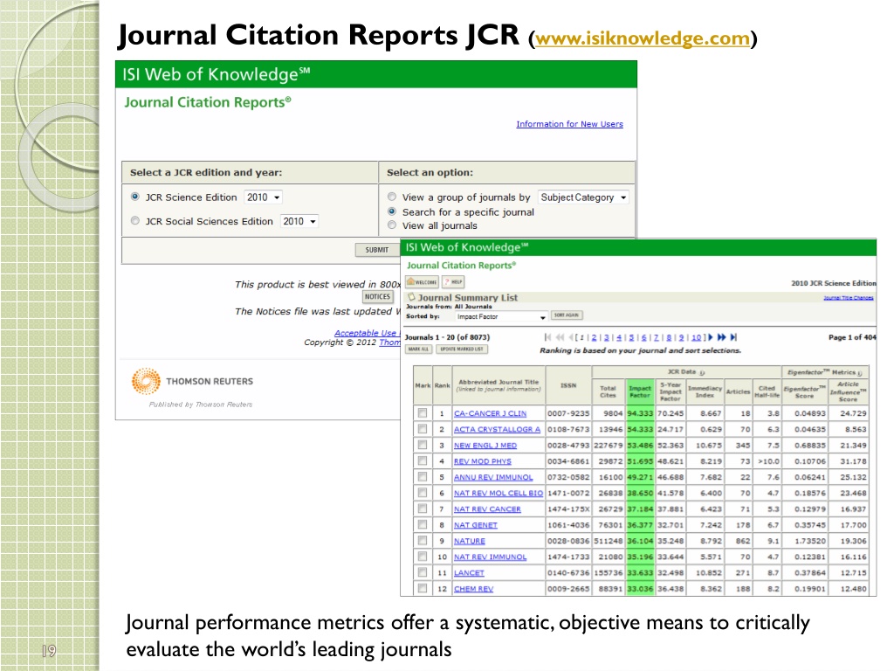
Task: Click the double-left rewind pagination arrow
Action: (x=560, y=337)
